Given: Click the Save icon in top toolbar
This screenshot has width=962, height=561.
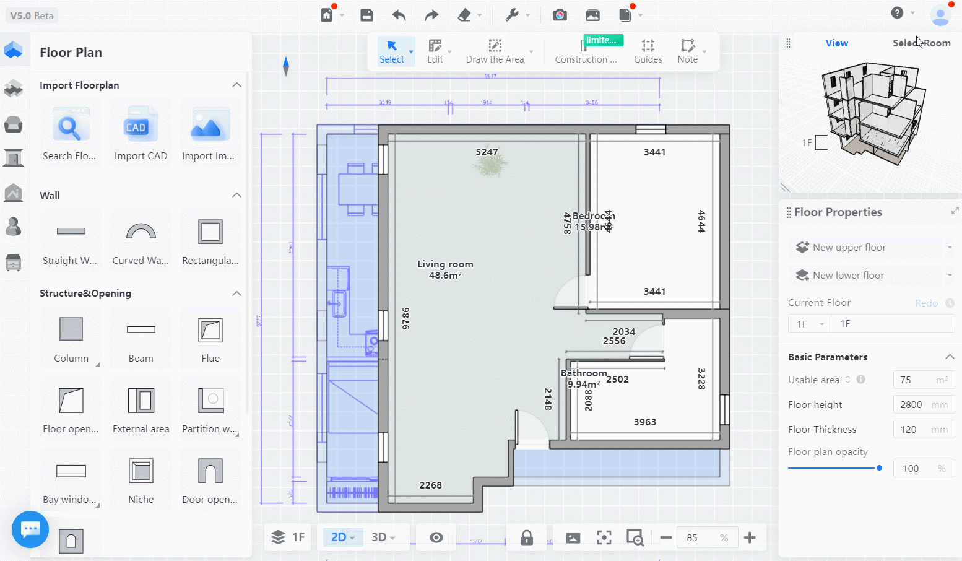Looking at the screenshot, I should pyautogui.click(x=366, y=15).
